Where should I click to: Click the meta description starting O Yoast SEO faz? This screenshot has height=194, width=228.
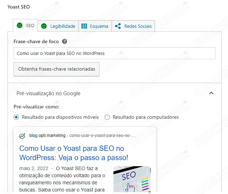[x=62, y=179]
